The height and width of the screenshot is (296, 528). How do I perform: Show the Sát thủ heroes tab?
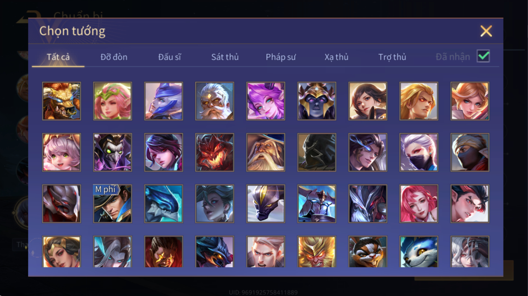pyautogui.click(x=225, y=57)
